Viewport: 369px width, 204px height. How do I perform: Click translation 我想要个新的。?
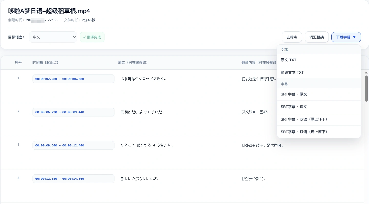point(253,179)
